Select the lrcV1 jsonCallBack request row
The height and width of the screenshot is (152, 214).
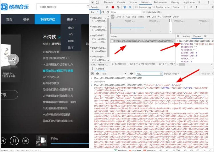coord(143,41)
